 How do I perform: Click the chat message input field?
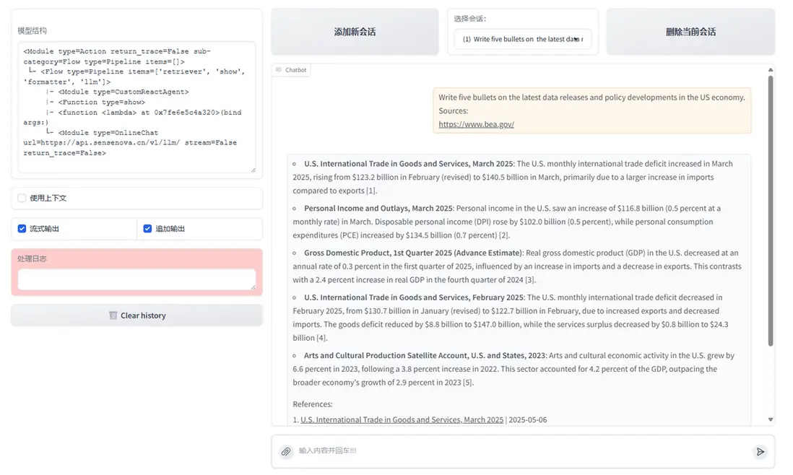[522, 450]
